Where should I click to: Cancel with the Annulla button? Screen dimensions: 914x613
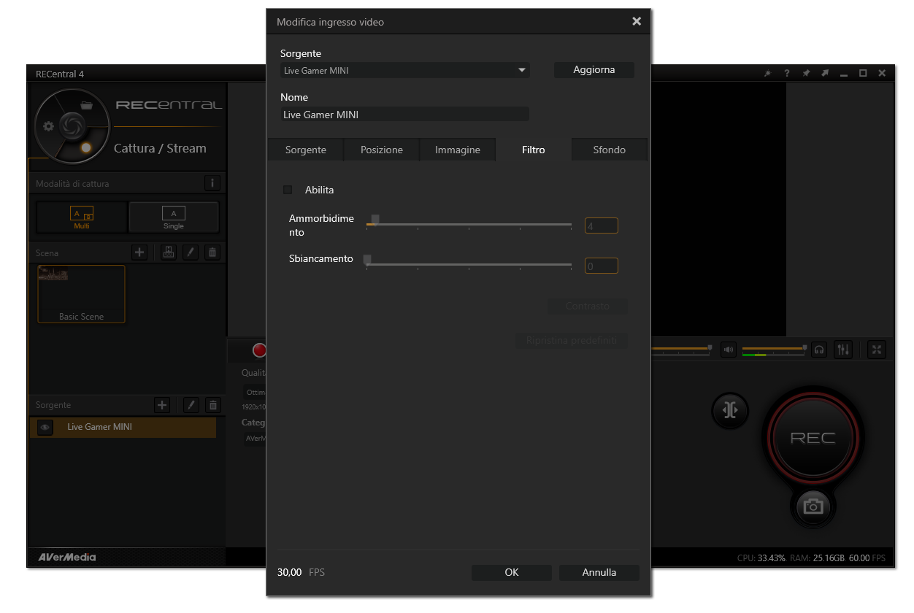pos(599,573)
